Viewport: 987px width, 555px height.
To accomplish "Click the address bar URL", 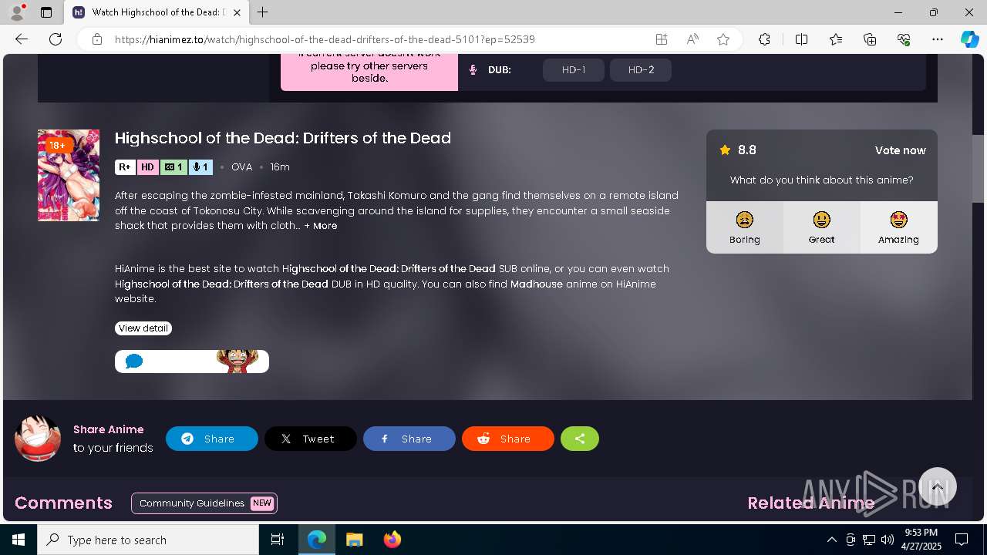I will coord(325,39).
